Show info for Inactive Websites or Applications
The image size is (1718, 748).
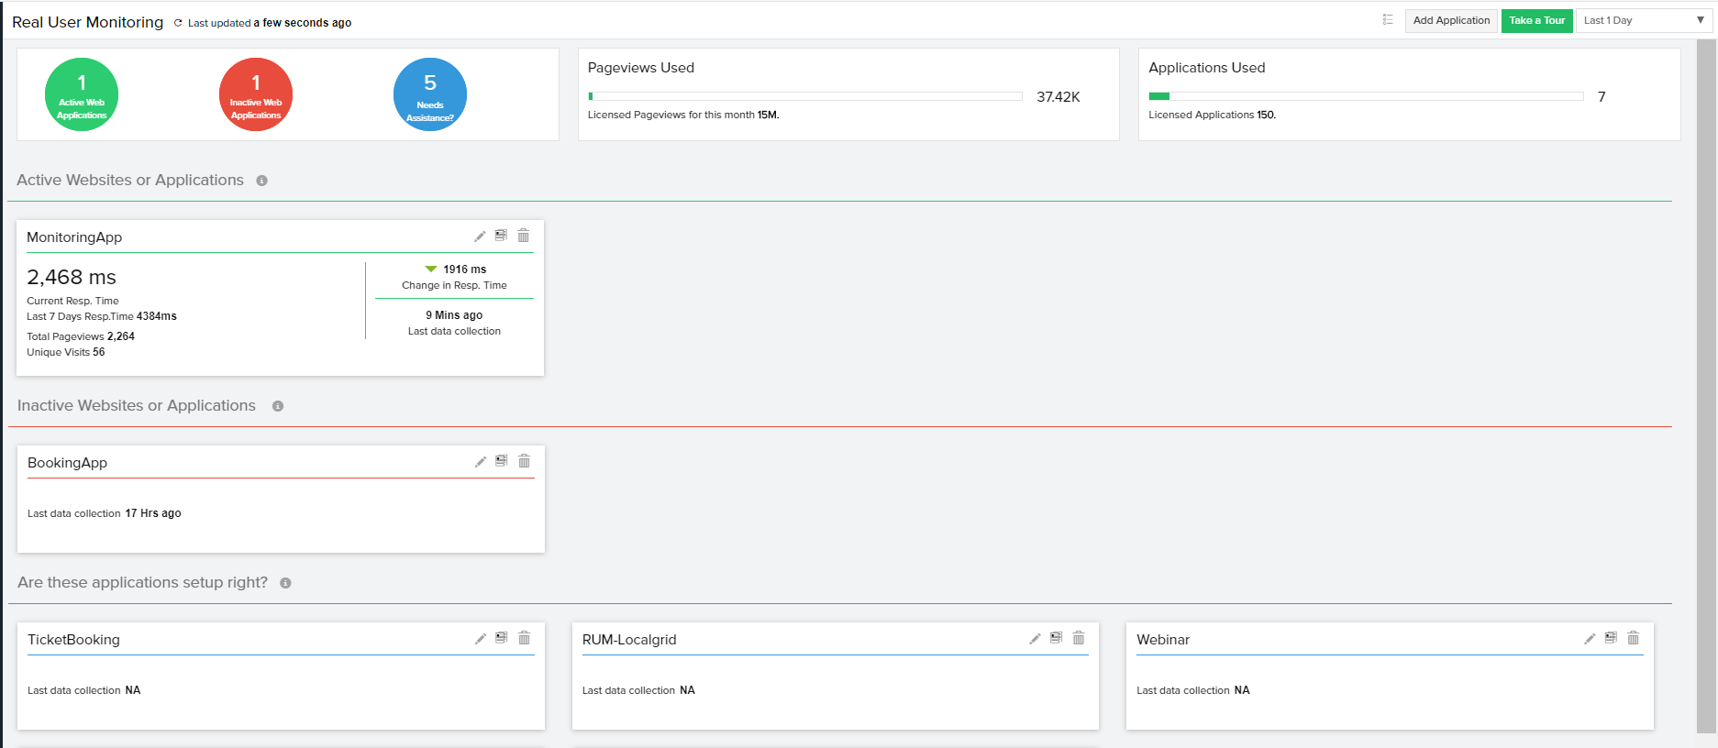278,406
